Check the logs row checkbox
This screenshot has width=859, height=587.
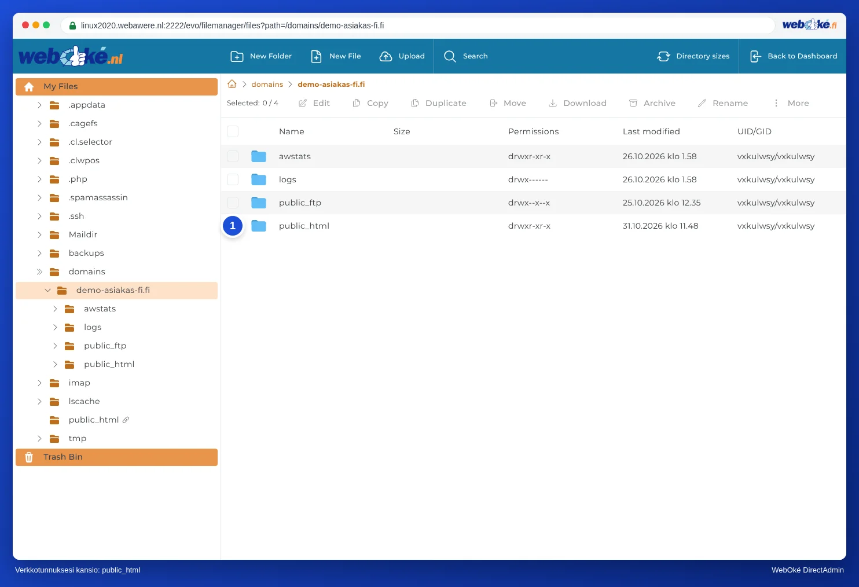[x=233, y=179]
